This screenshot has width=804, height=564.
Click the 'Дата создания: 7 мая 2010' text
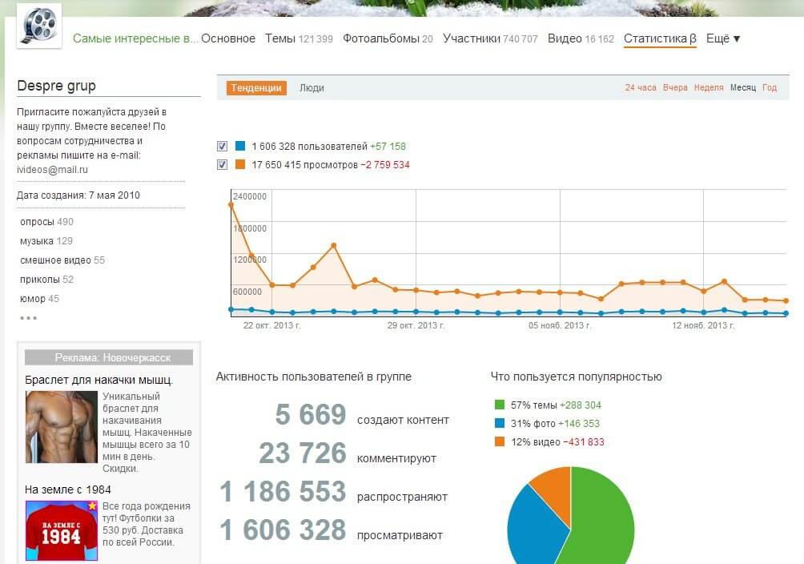(78, 195)
